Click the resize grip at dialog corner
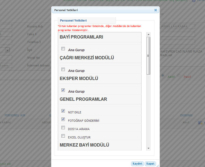This screenshot has width=205, height=167. coord(158,165)
